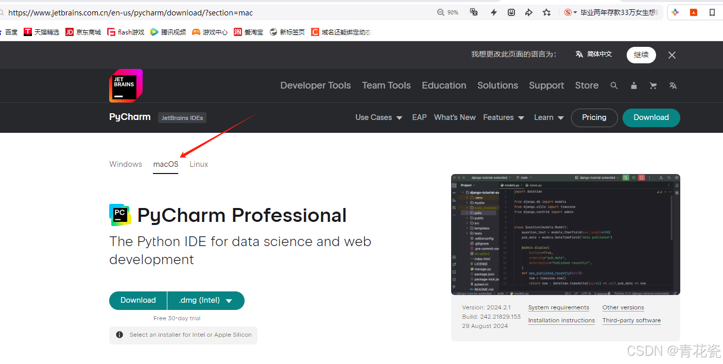The width and height of the screenshot is (723, 364).
Task: Open the 游戏中心 bookmark
Action: pyautogui.click(x=210, y=32)
